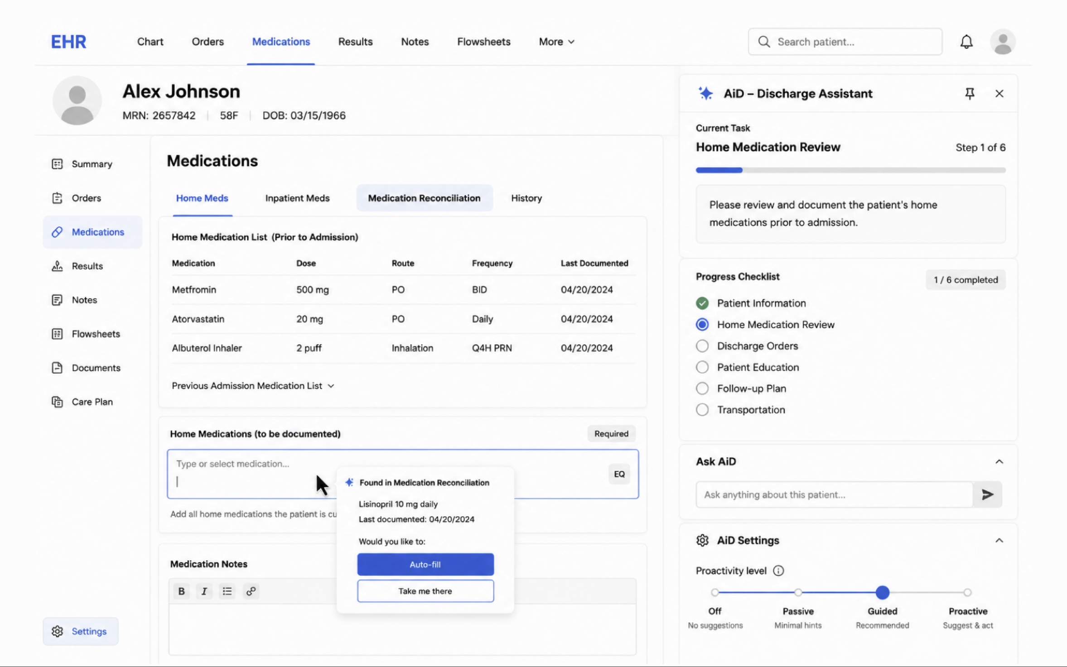Click the AiD sparkle icon in panel header
Screen dimensions: 1067x667
[x=705, y=93]
